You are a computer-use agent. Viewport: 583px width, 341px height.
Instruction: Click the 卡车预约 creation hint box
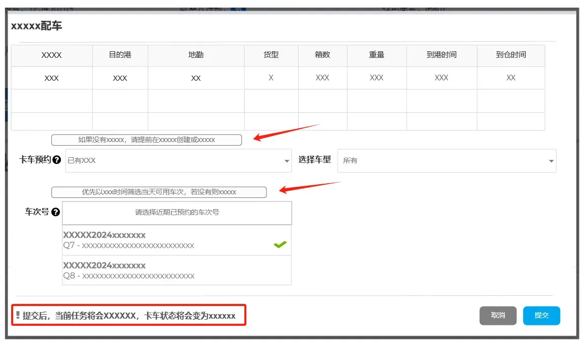[147, 140]
